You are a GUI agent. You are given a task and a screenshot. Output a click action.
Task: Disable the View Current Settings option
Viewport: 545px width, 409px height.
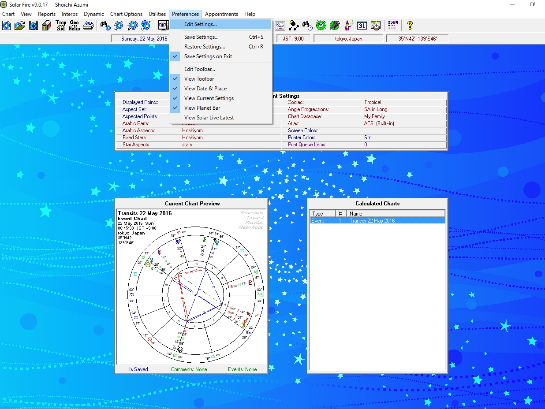pyautogui.click(x=209, y=98)
